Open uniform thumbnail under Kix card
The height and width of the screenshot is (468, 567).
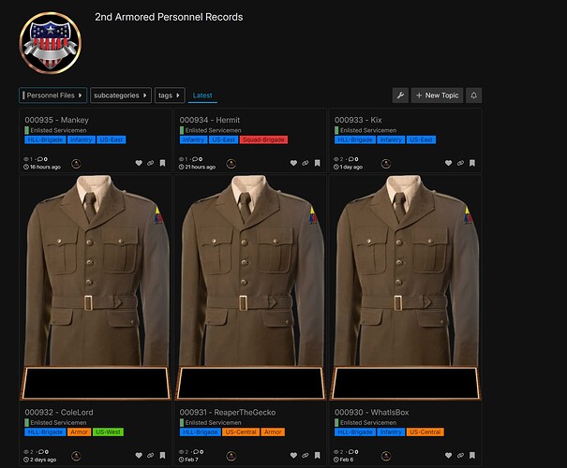tap(406, 287)
